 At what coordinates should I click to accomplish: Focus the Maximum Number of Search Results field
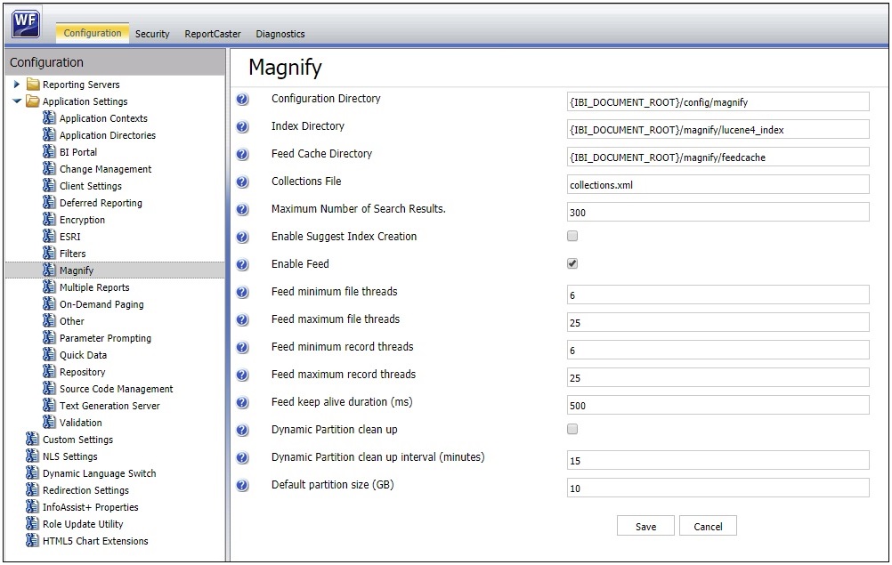click(718, 212)
